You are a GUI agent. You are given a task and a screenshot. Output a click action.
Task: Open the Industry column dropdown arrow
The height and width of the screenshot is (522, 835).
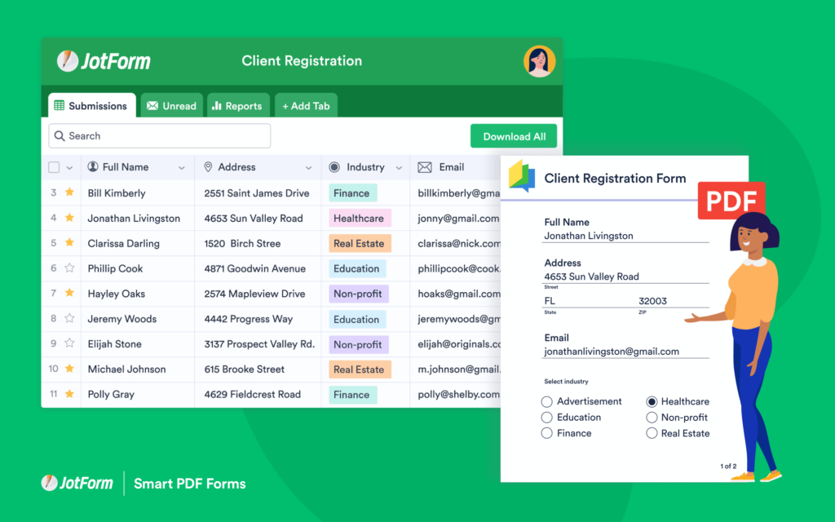pos(399,168)
